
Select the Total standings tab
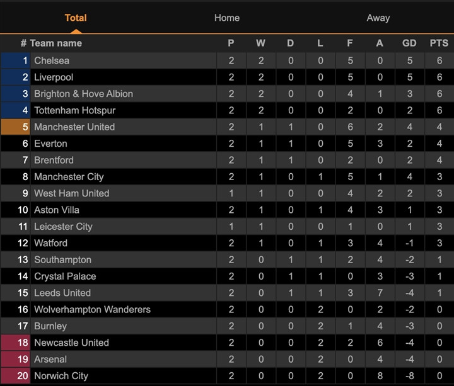(x=76, y=18)
